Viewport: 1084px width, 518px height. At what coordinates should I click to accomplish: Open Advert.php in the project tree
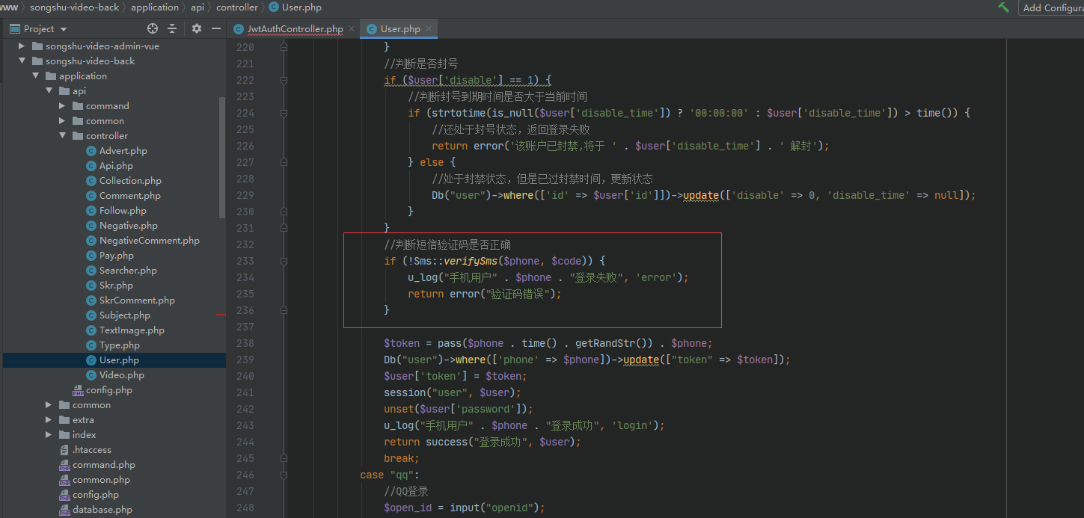pos(123,151)
